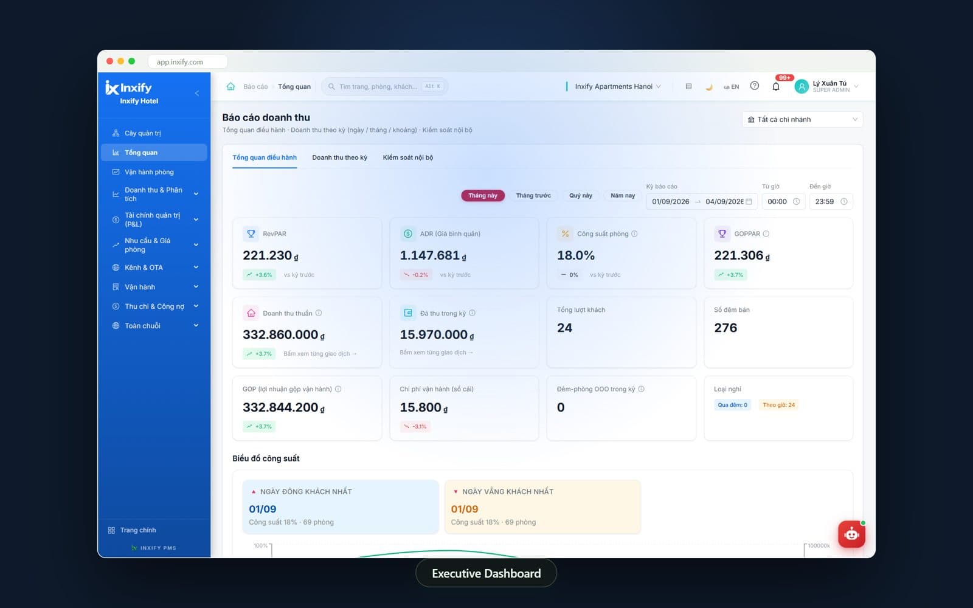973x608 pixels.
Task: Focus the search field Tìm trang, phòng, khách
Action: coord(384,86)
